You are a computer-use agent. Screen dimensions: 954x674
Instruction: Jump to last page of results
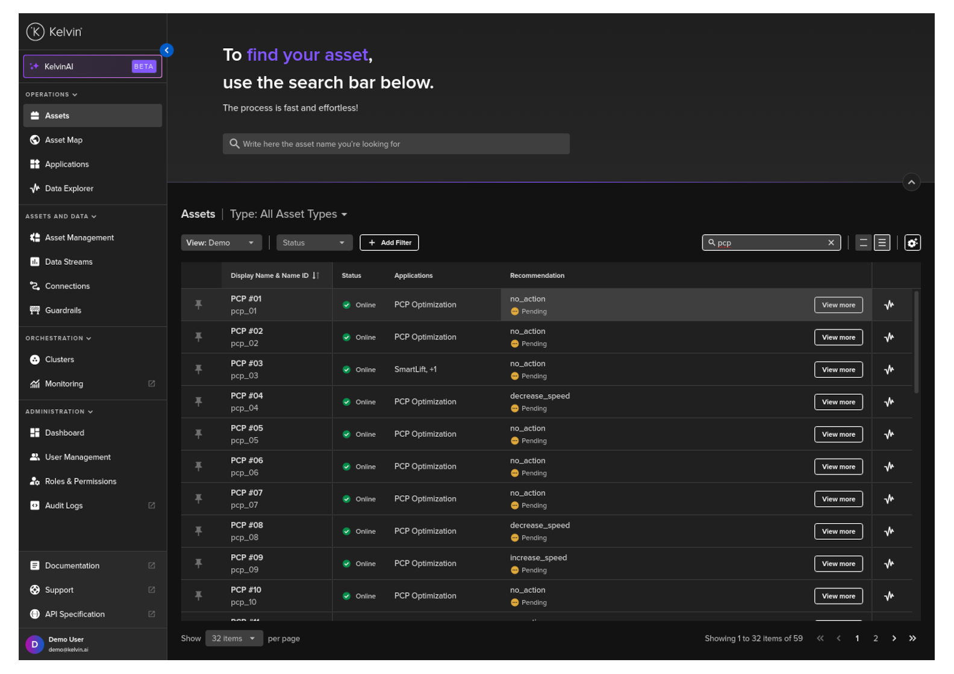point(912,638)
